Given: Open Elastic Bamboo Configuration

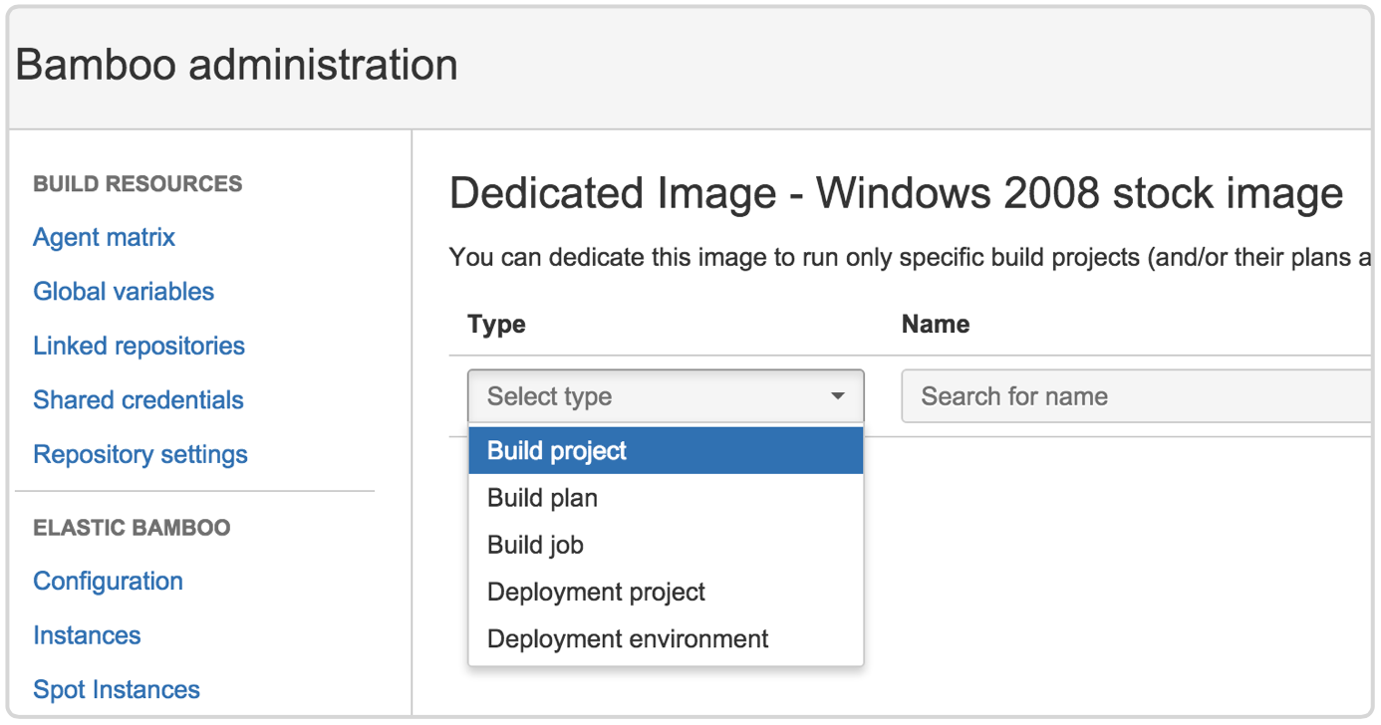Looking at the screenshot, I should click(x=108, y=581).
